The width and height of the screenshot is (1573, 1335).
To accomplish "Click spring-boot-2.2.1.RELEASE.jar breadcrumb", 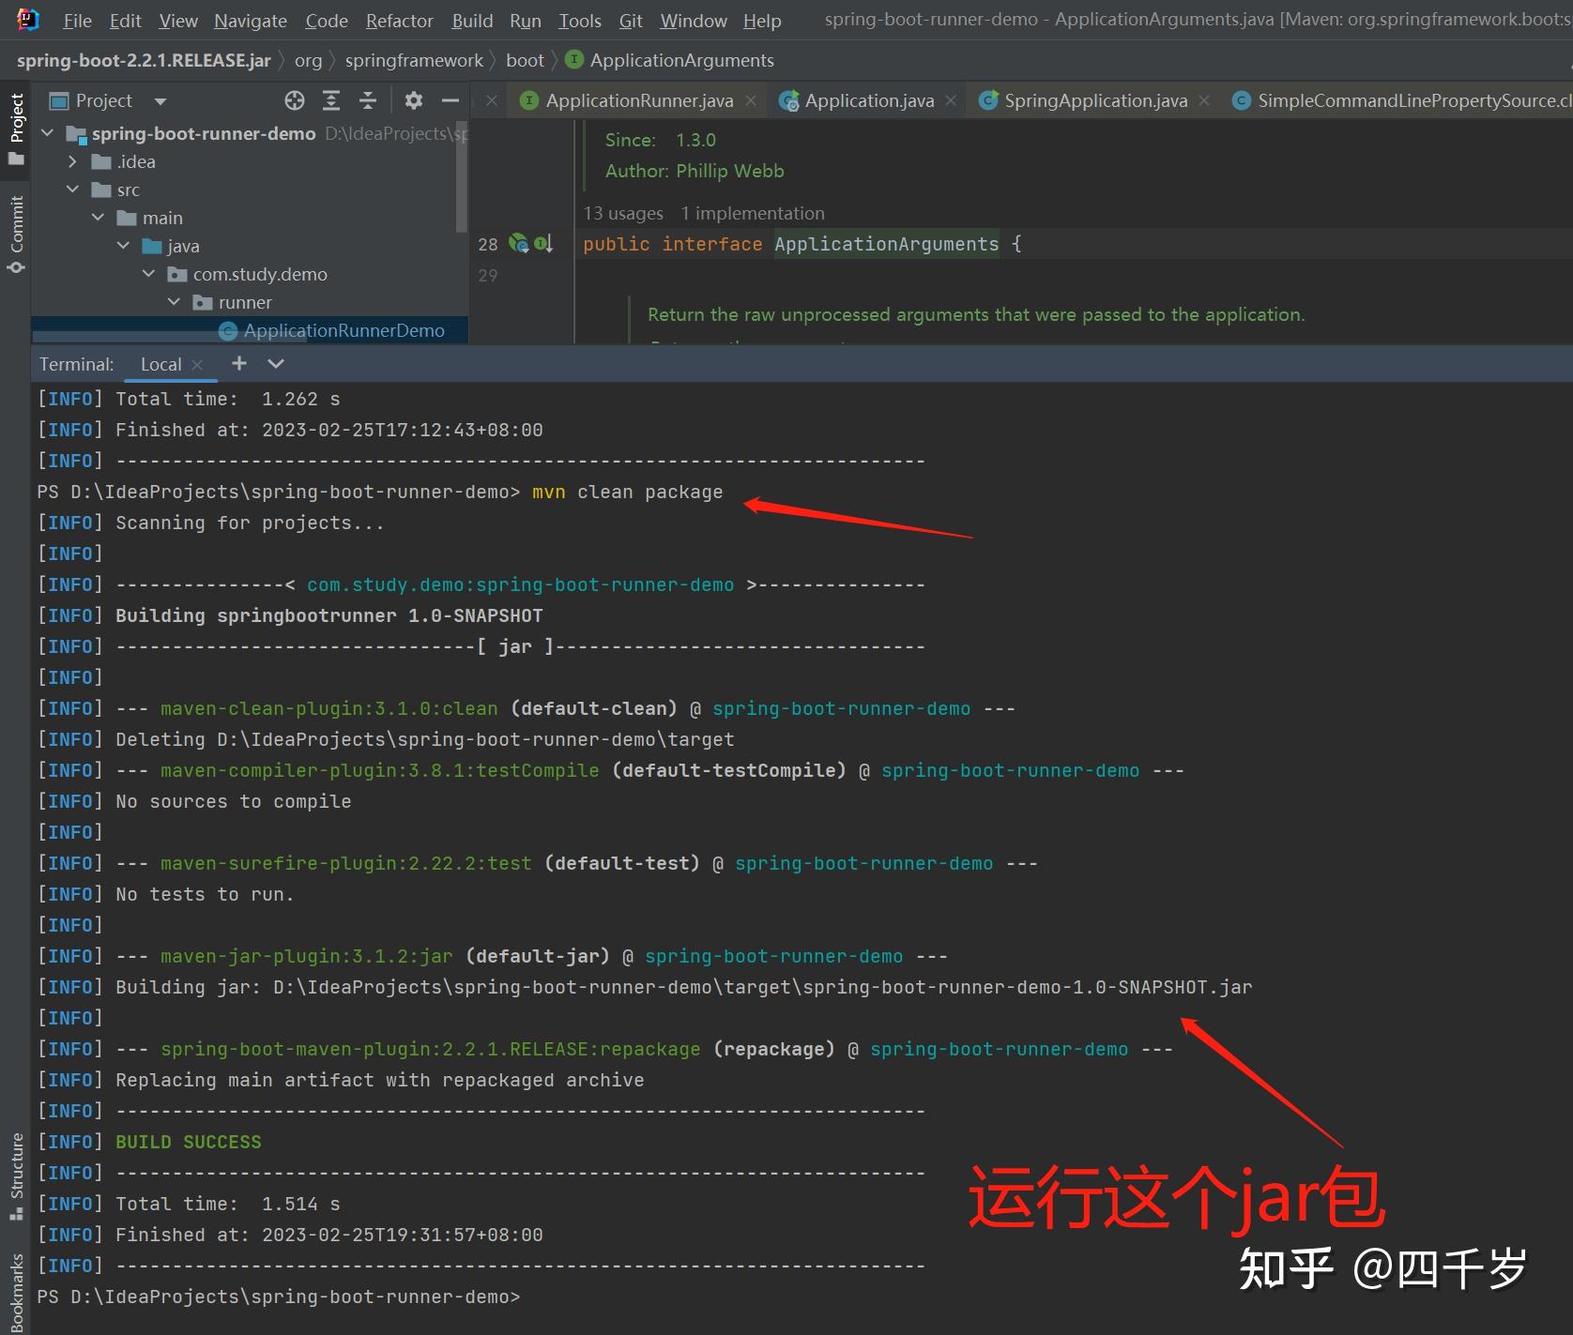I will [x=144, y=60].
